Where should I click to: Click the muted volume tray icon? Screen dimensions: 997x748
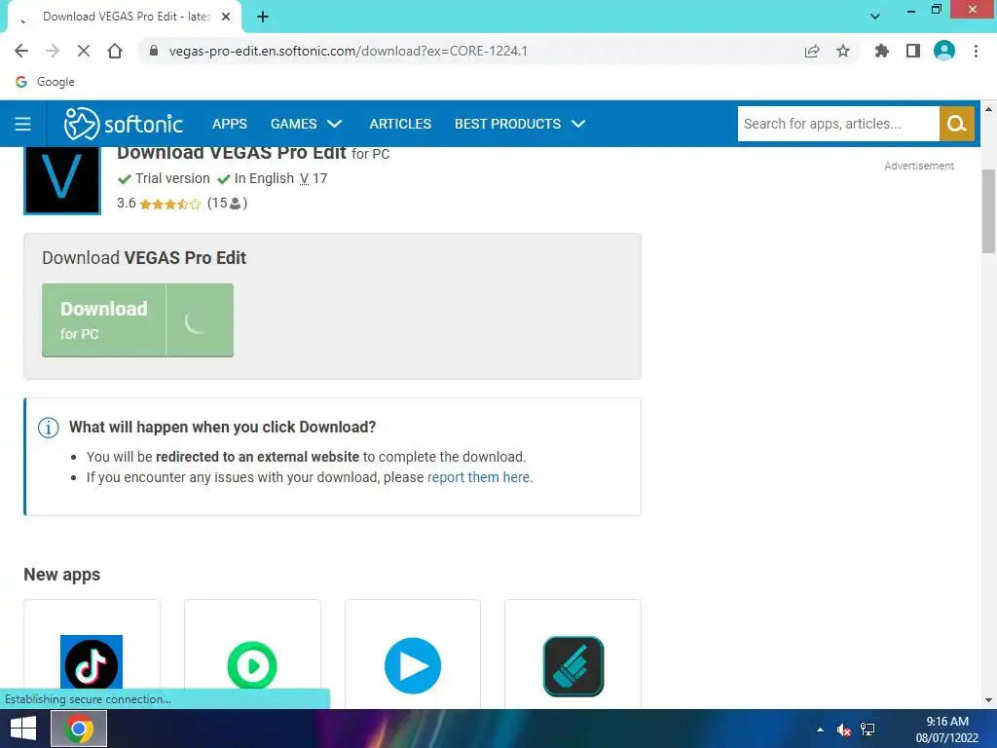844,729
